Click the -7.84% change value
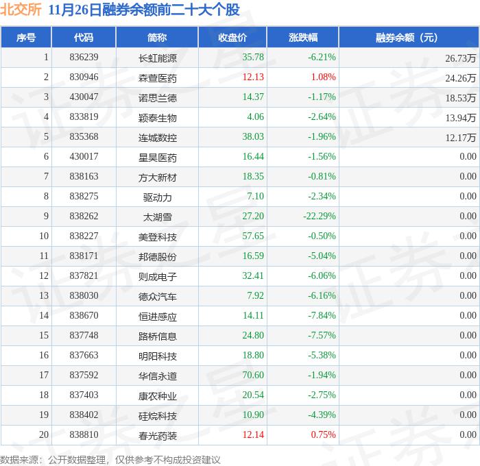 [x=322, y=315]
